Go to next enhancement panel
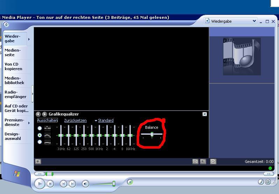279x194 pixels. (x=44, y=114)
